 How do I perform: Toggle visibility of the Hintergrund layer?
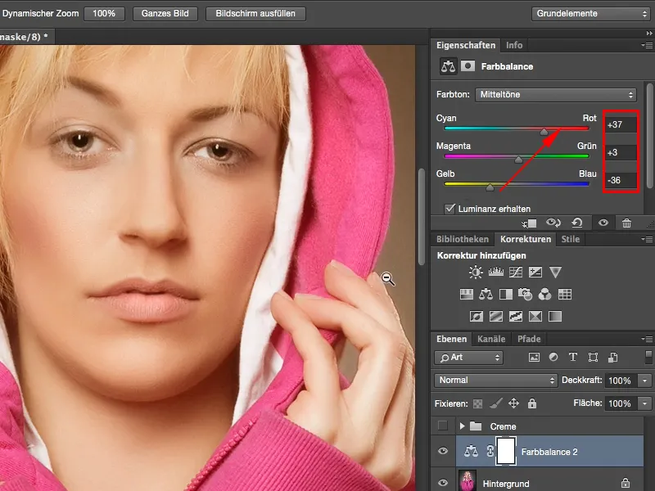tap(443, 483)
